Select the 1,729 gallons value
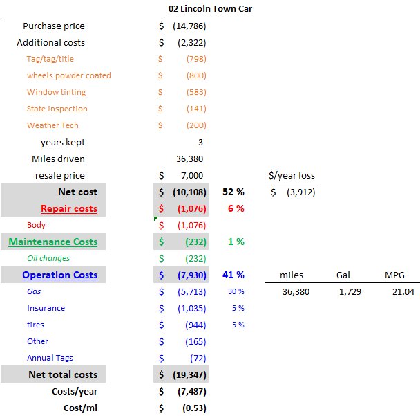Image resolution: width=420 pixels, height=416 pixels. (350, 291)
